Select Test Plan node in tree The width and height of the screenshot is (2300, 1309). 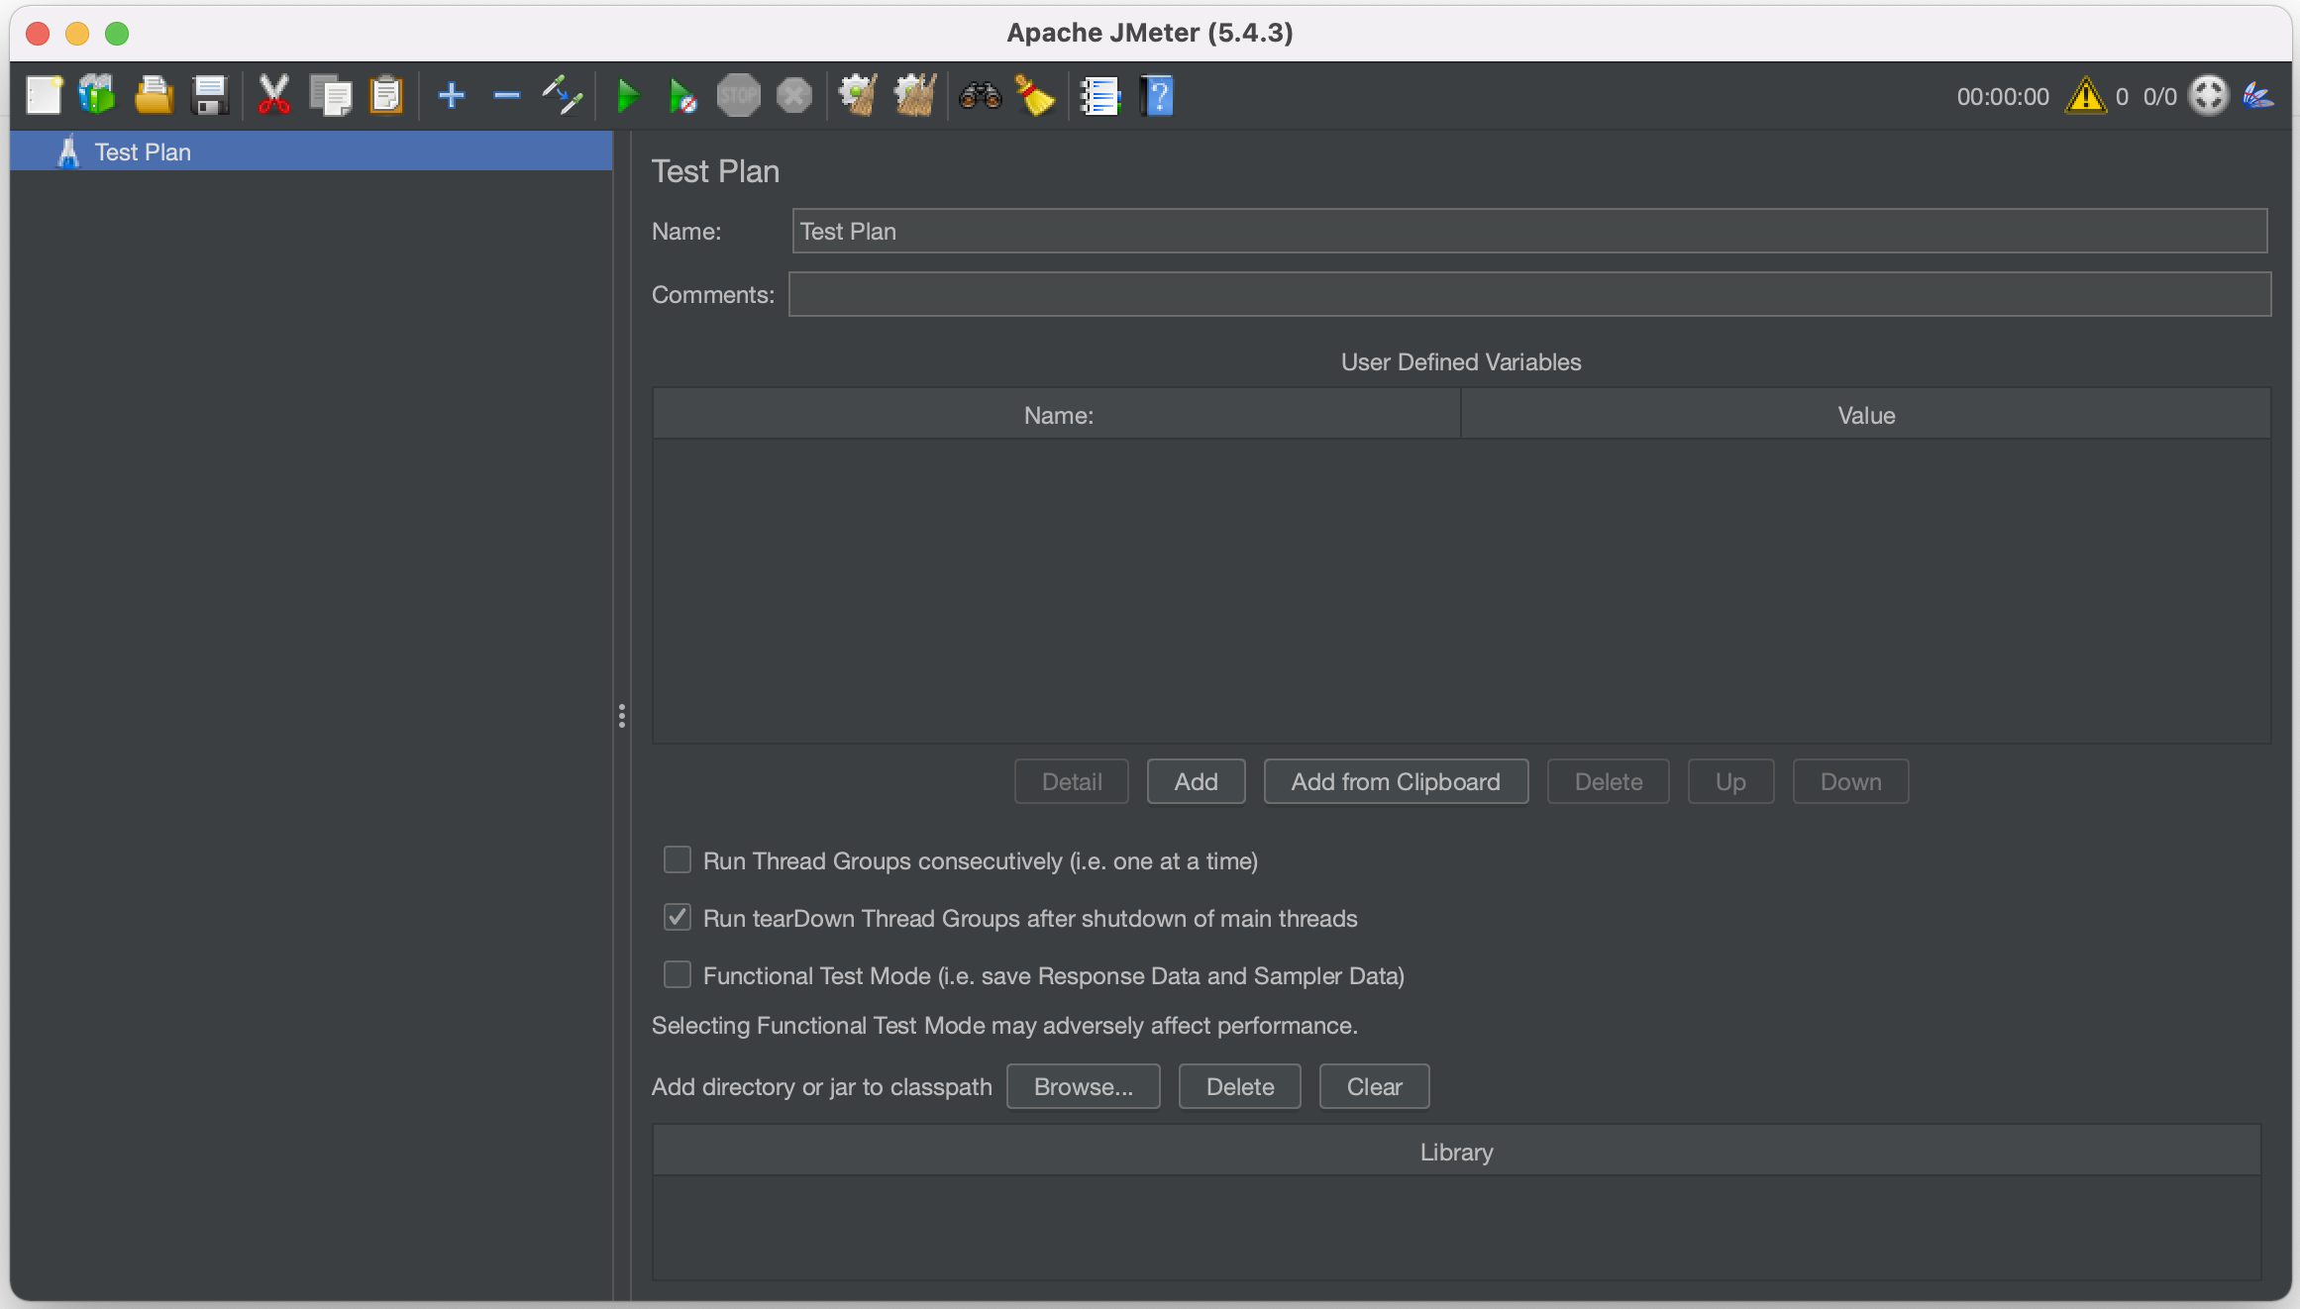pos(311,151)
